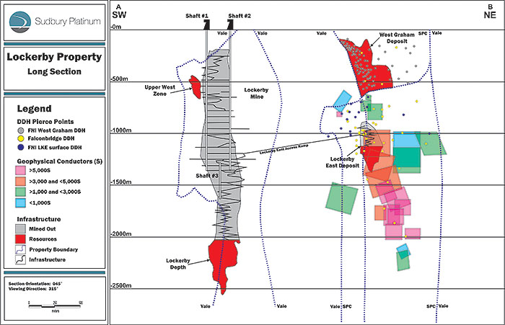Click the West Graham Deposit label
The height and width of the screenshot is (325, 505).
(397, 38)
